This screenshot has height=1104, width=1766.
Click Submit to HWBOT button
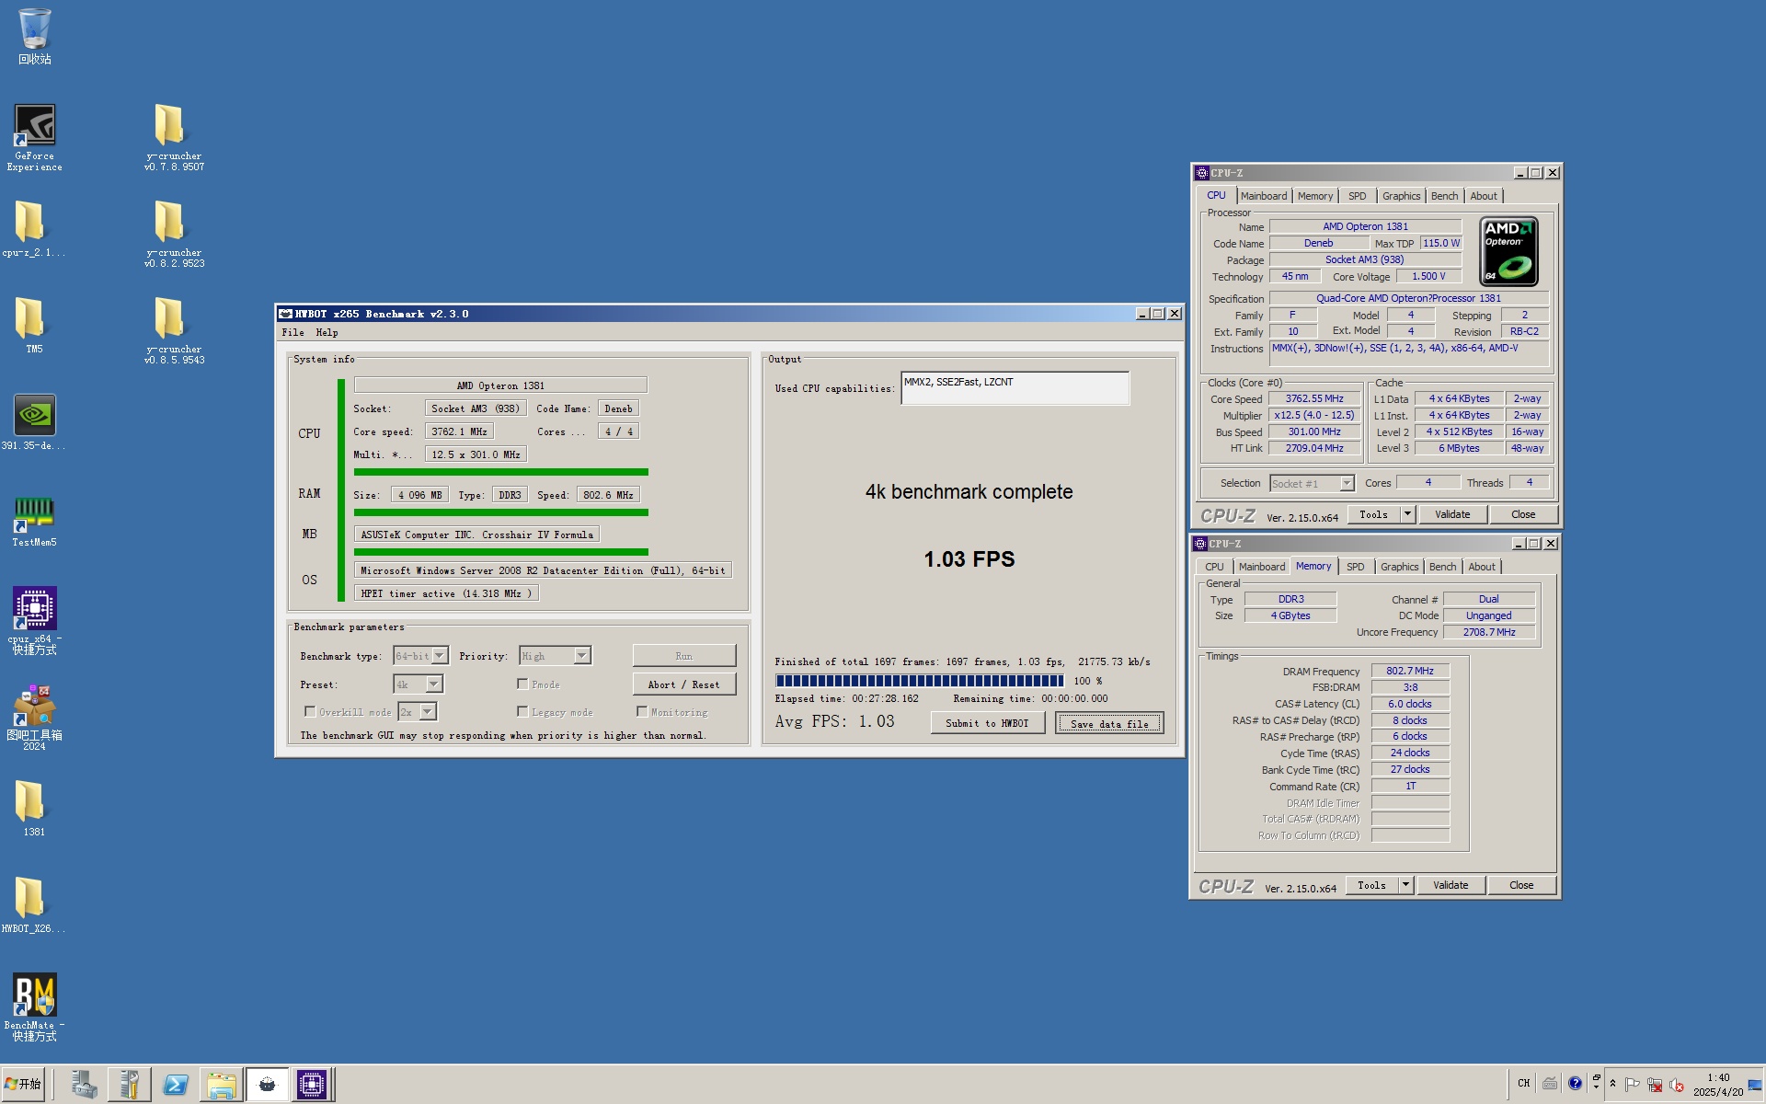987,723
